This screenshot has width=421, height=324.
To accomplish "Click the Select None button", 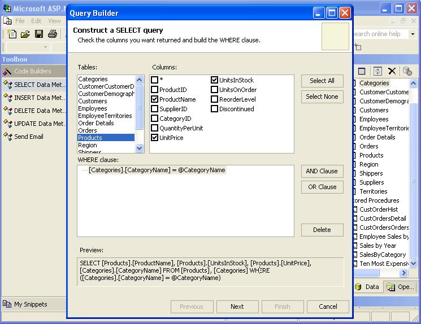I will tap(322, 97).
